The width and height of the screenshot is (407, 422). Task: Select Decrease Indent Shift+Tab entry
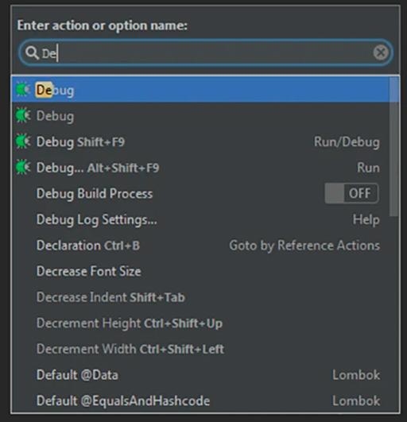coord(200,297)
